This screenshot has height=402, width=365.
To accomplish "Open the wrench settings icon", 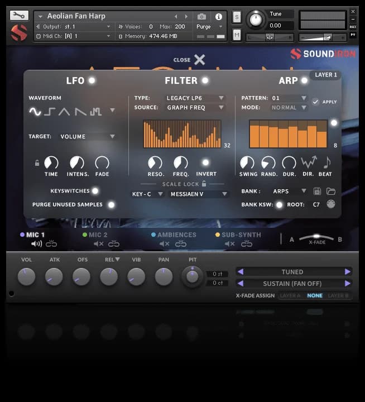I will (19, 16).
